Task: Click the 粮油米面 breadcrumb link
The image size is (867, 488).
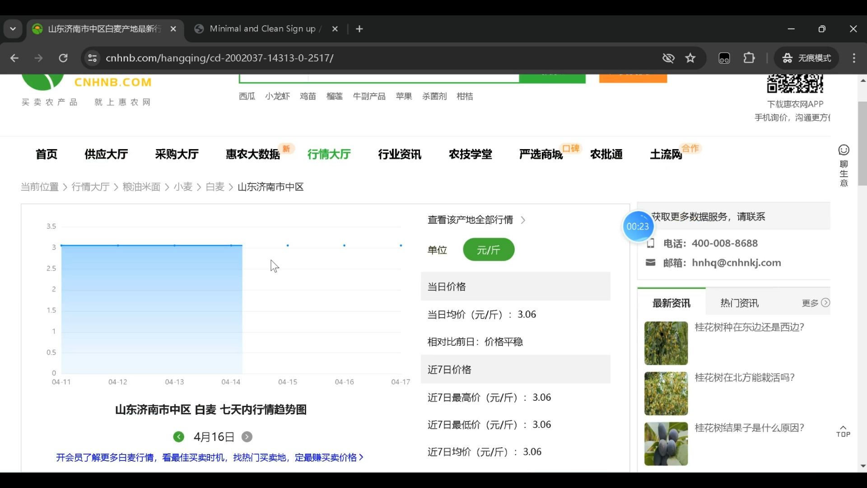Action: 141,187
